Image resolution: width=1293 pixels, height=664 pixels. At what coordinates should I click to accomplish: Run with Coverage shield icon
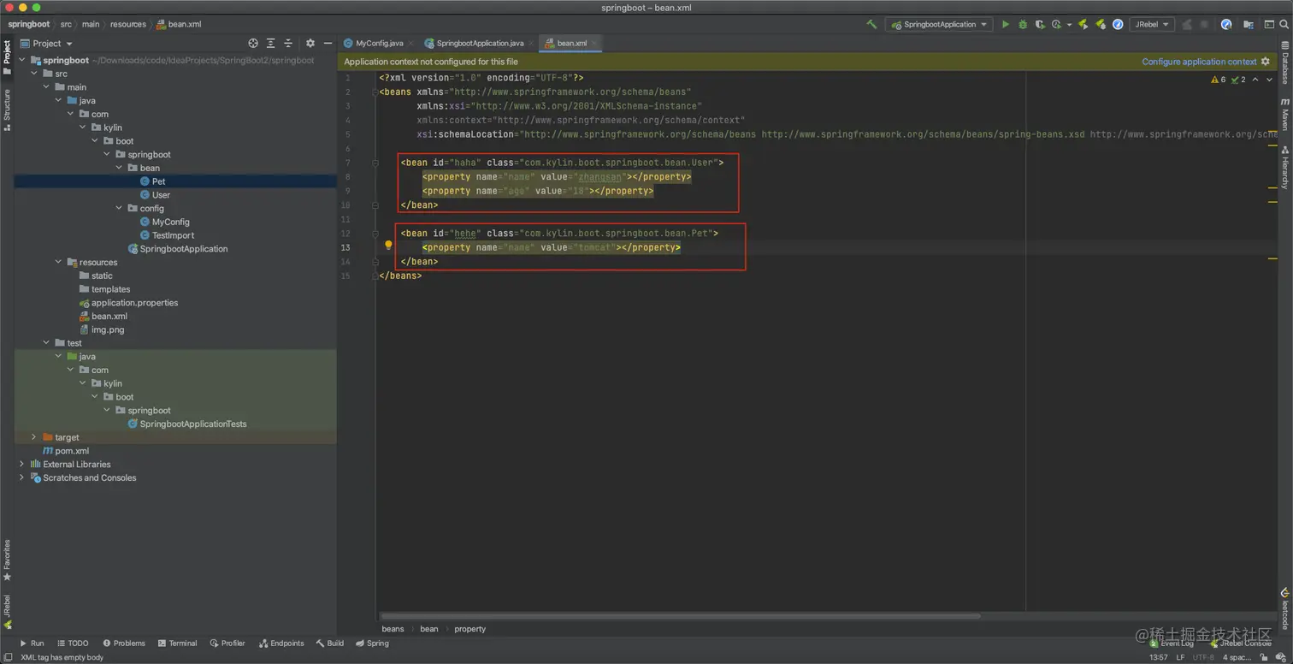(x=1040, y=25)
